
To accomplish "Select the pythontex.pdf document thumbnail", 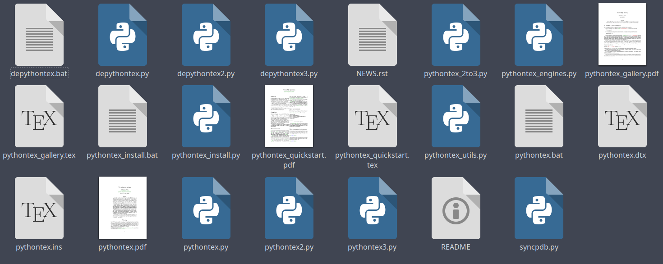I will 123,208.
